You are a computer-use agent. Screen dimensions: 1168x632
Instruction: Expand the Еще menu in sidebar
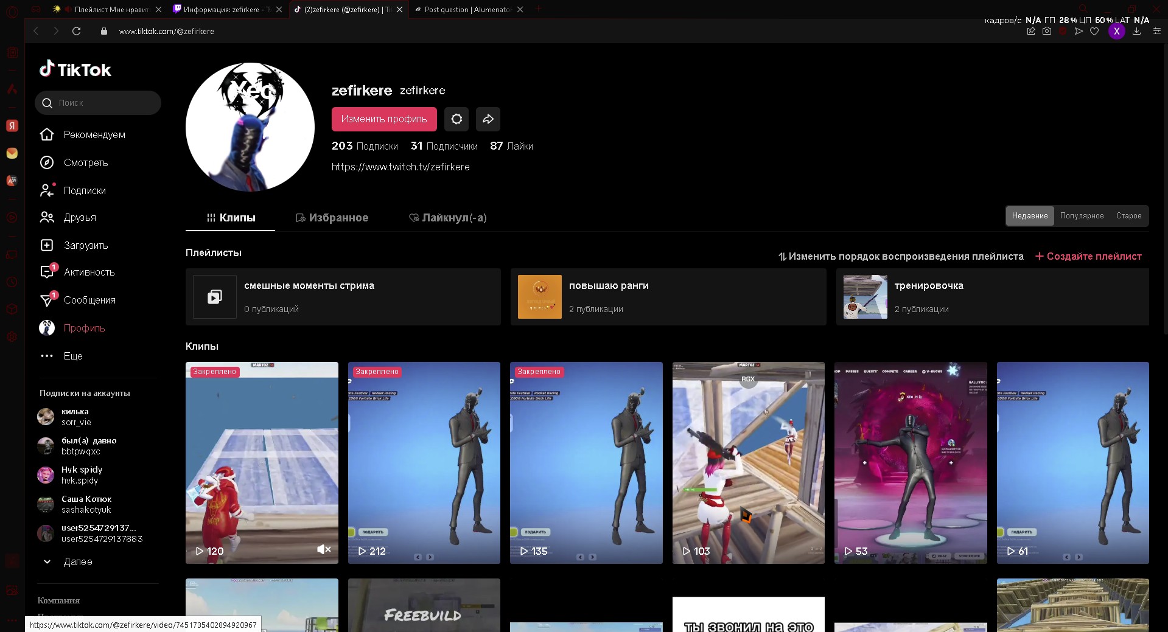(72, 356)
